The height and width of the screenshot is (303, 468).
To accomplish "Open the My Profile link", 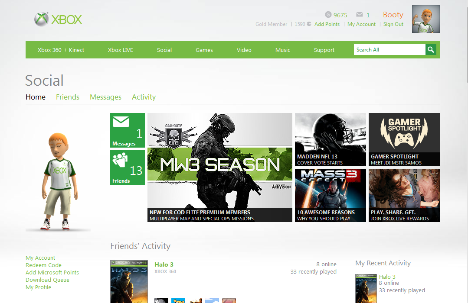I will (x=38, y=287).
